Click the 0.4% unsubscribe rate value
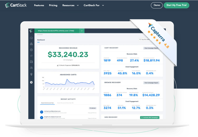198x137 pixels. click(150, 73)
